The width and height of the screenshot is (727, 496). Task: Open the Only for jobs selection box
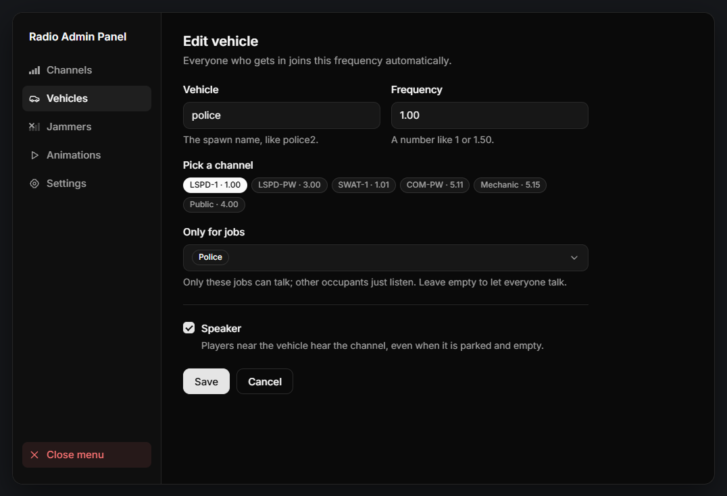385,258
